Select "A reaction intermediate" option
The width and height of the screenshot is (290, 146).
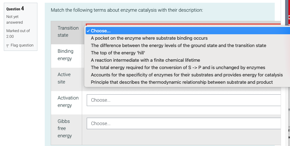point(145,60)
